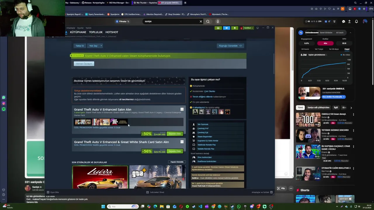The width and height of the screenshot is (374, 210).
Task: Open the Yok Say dropdown arrow
Action: pyautogui.click(x=101, y=46)
